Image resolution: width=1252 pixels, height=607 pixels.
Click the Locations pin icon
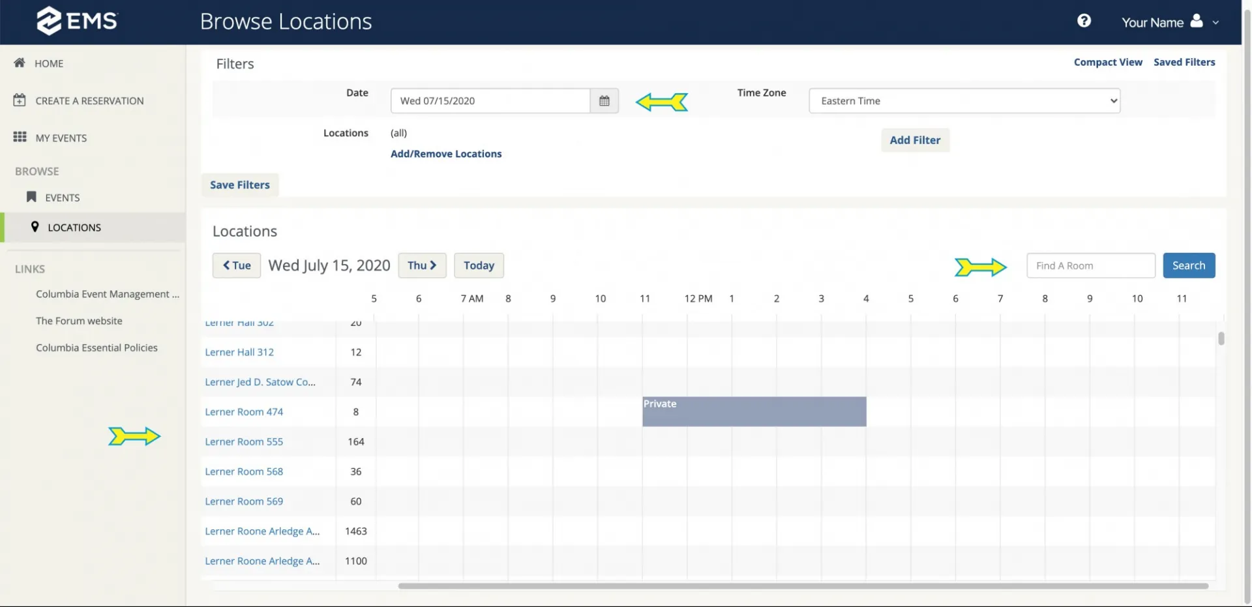point(35,226)
